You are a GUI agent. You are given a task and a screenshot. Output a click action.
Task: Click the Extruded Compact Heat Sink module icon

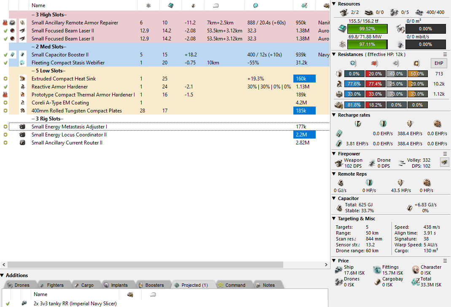(x=23, y=79)
